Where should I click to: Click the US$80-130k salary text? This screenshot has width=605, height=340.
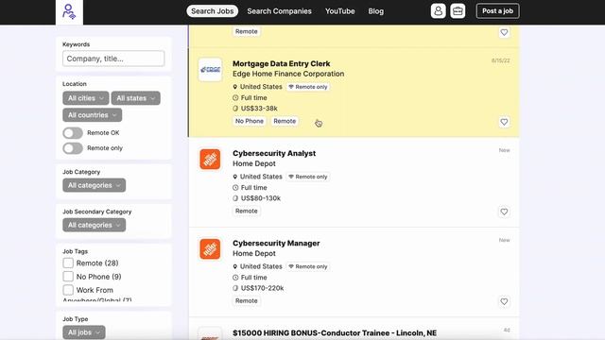(261, 198)
